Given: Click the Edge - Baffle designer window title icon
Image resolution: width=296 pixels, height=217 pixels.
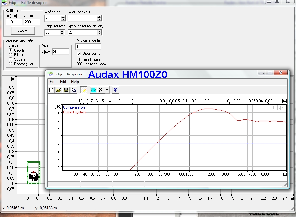Looking at the screenshot, I should 4,3.
